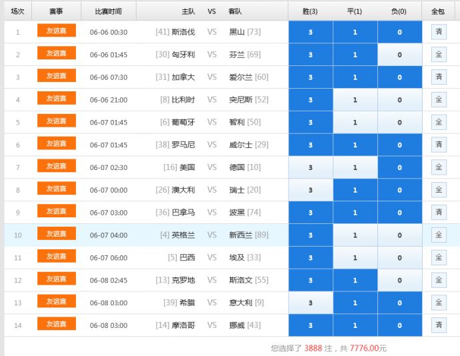
Task: Click the 比赛时间 column header
Action: (108, 11)
